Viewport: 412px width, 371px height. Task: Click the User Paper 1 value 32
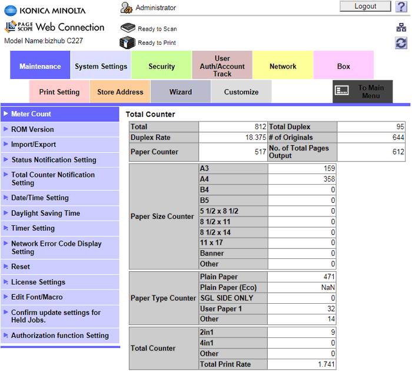coord(331,308)
